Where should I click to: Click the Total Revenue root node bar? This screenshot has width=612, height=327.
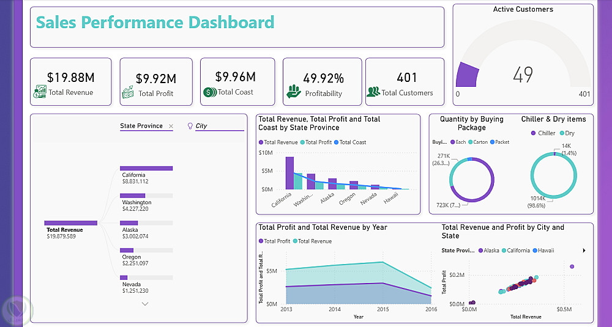(x=70, y=223)
